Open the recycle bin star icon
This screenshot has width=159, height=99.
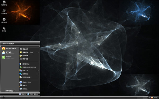4,29
